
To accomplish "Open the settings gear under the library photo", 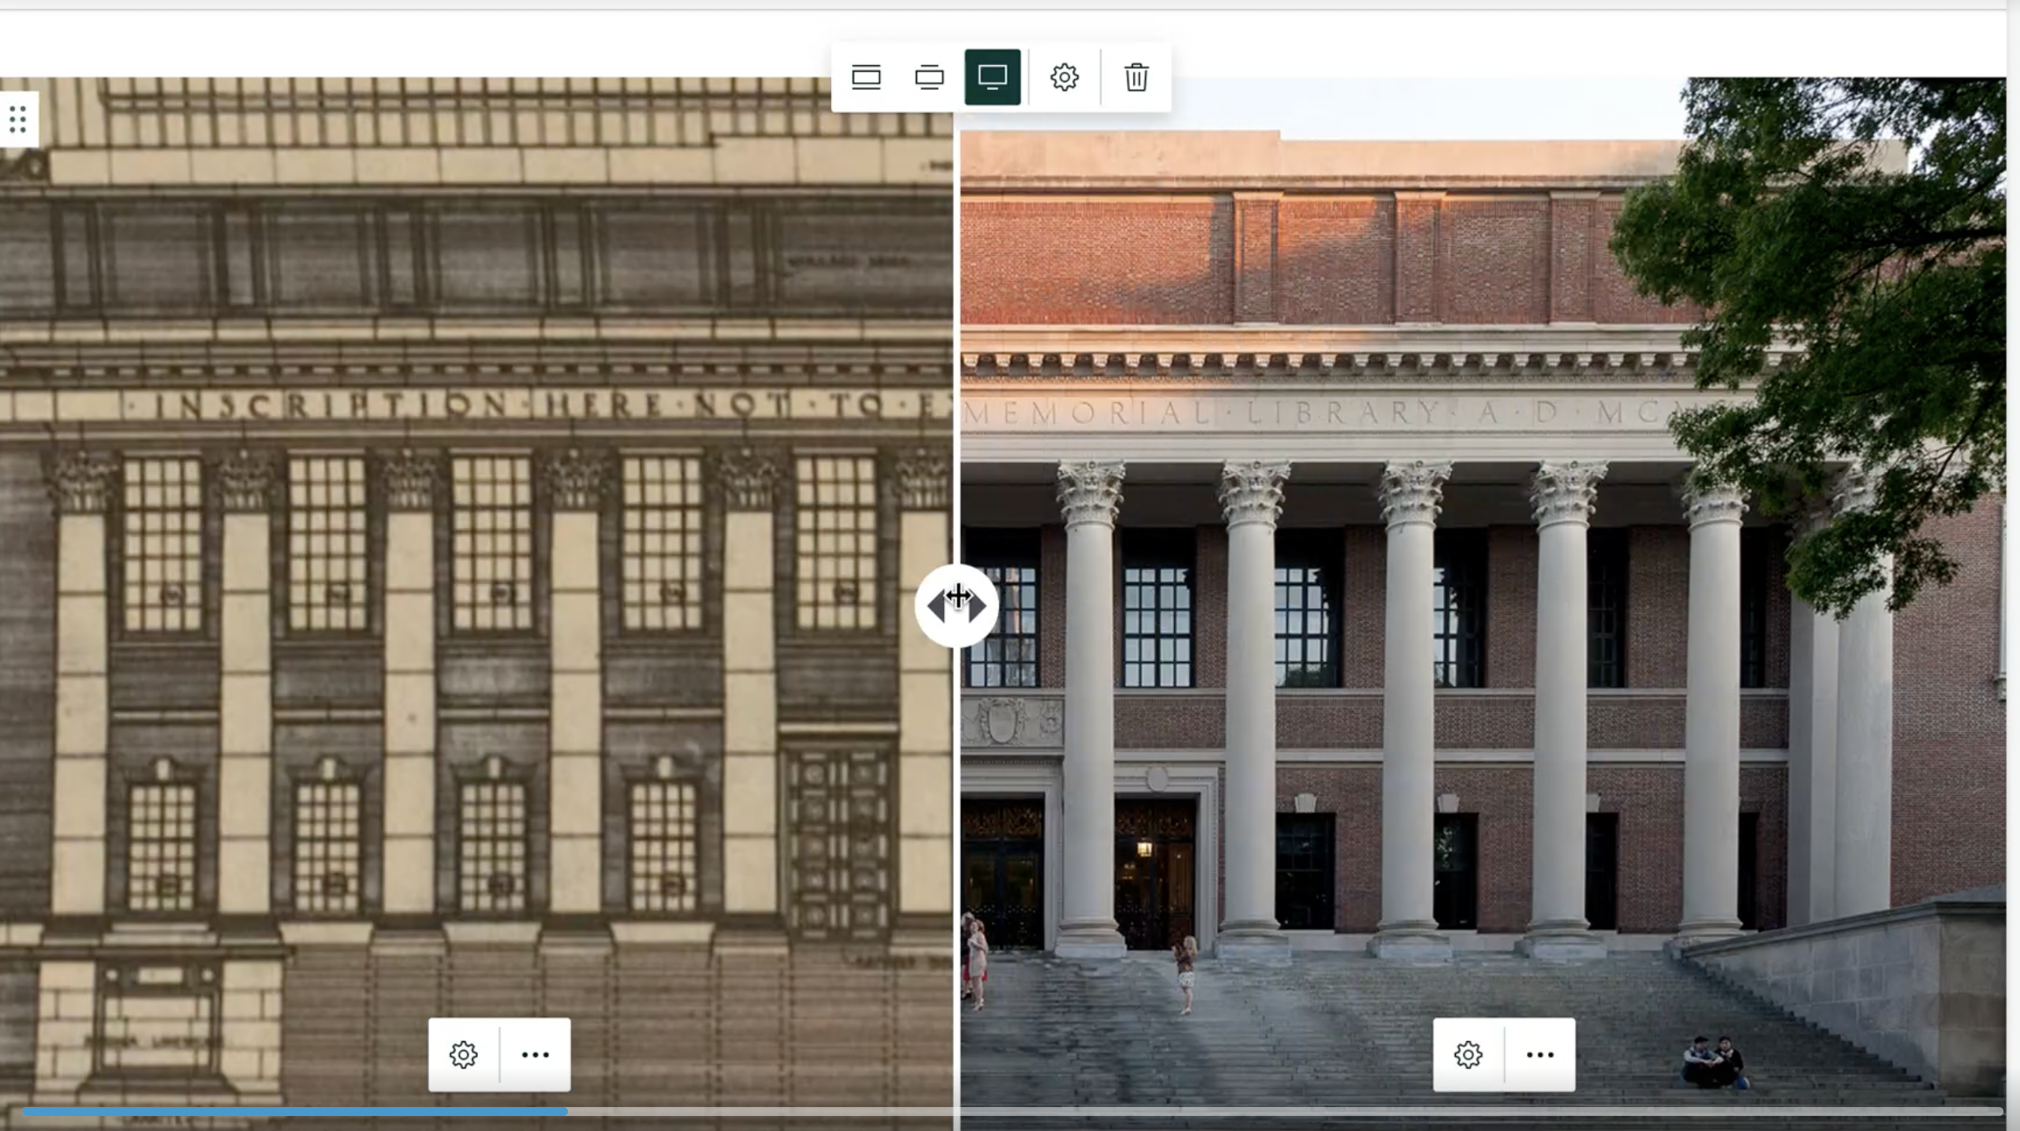I will 1469,1054.
